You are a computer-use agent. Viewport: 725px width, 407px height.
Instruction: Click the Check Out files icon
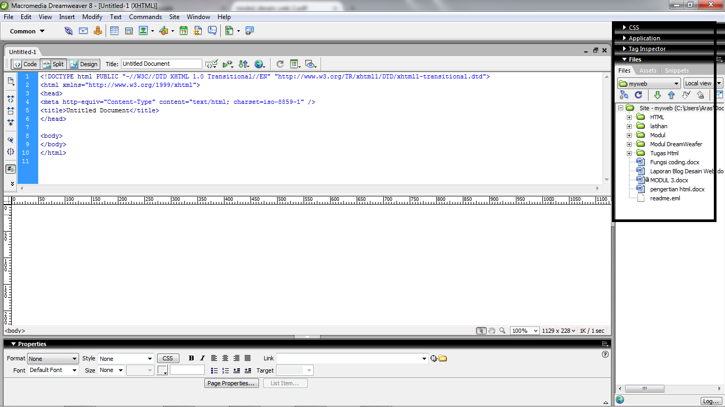[686, 95]
